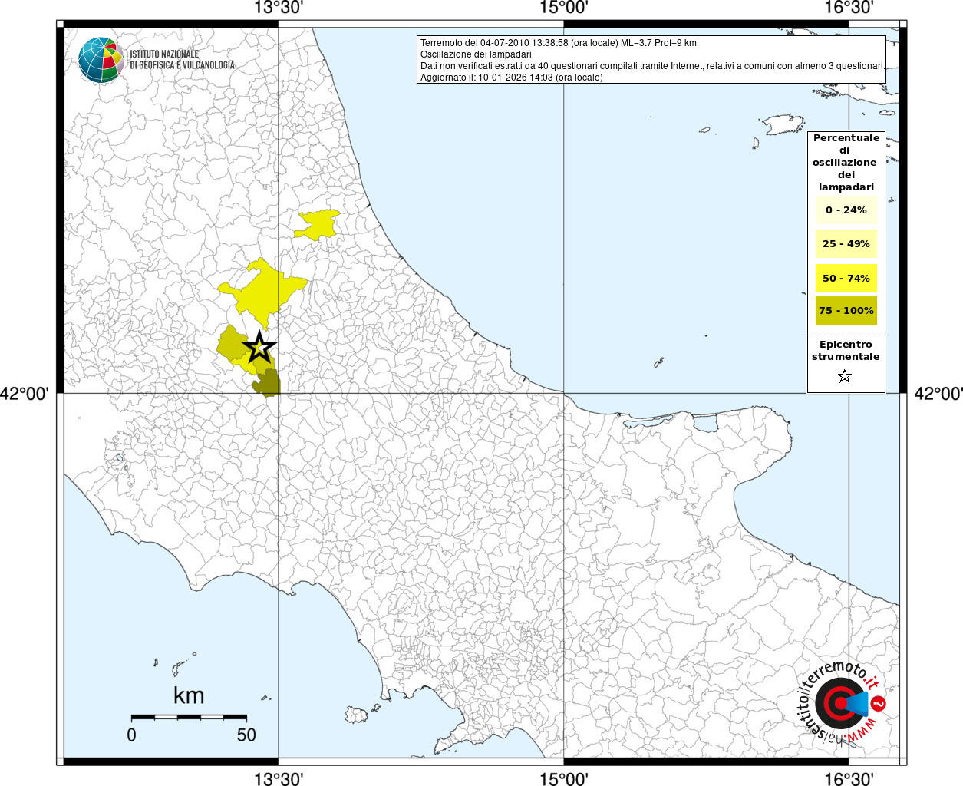
Task: Click the scale bar's '50' value
Action: pos(246,735)
